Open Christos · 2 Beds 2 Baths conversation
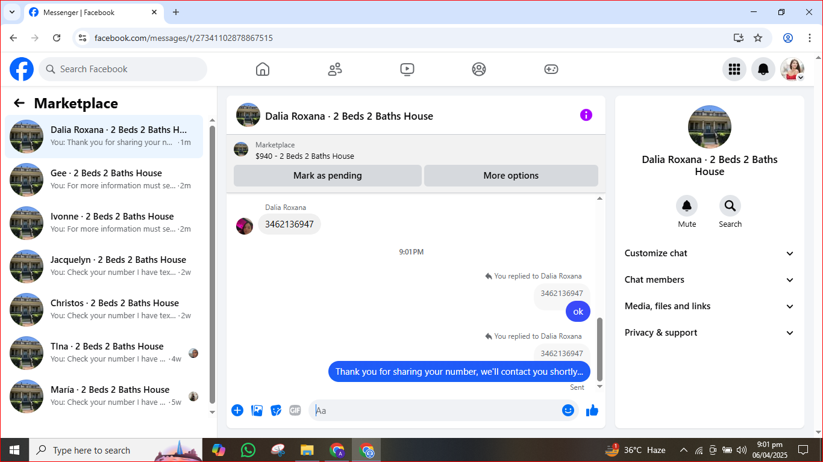The height and width of the screenshot is (462, 823). 104,310
